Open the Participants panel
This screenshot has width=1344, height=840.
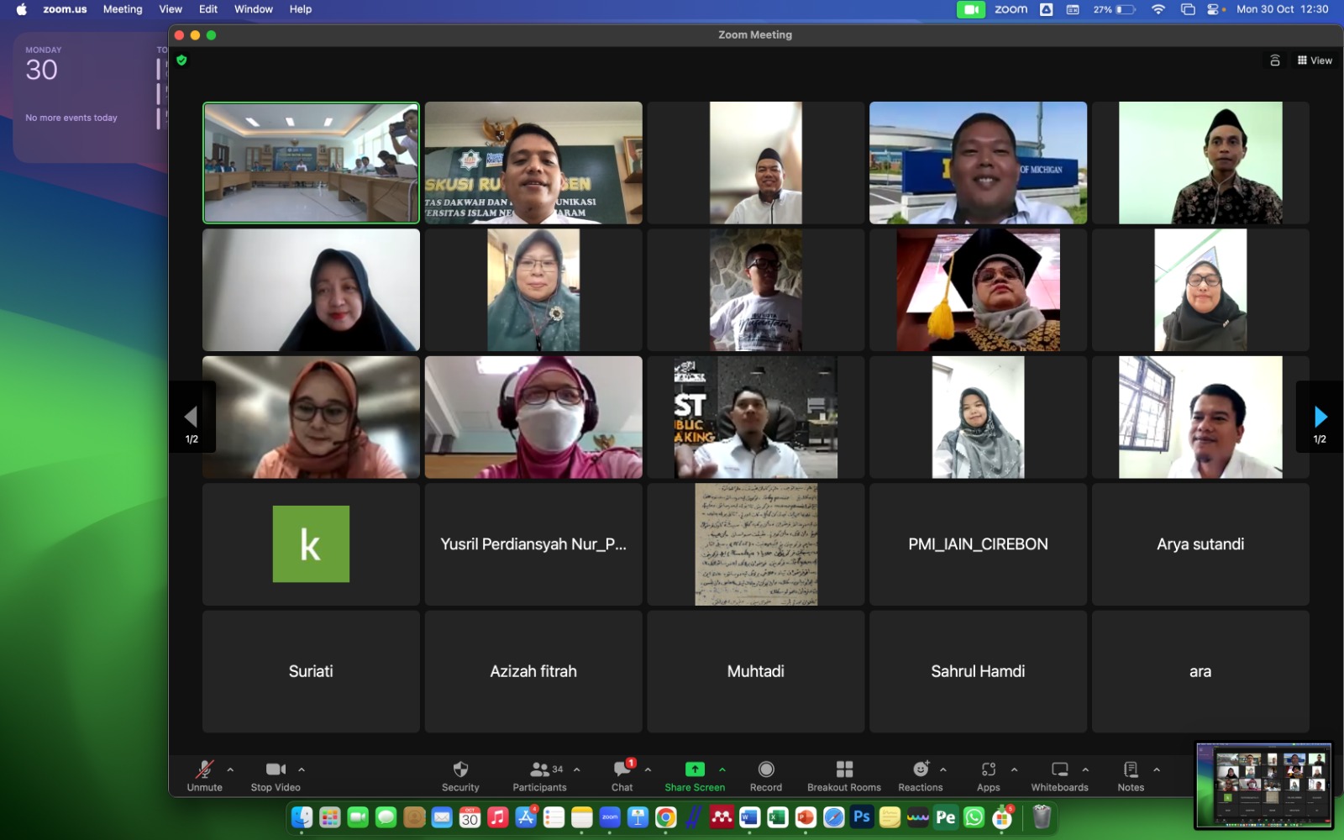(x=539, y=769)
